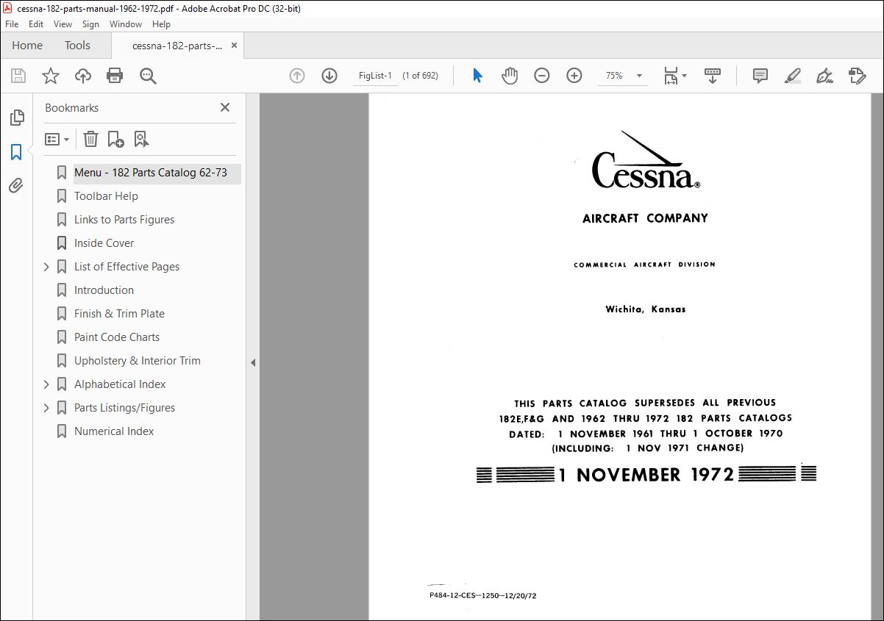The height and width of the screenshot is (621, 884).
Task: Open the File menu
Action: pos(12,24)
